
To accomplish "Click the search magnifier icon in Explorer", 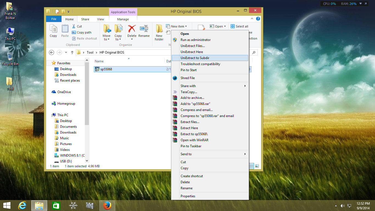I will point(254,52).
